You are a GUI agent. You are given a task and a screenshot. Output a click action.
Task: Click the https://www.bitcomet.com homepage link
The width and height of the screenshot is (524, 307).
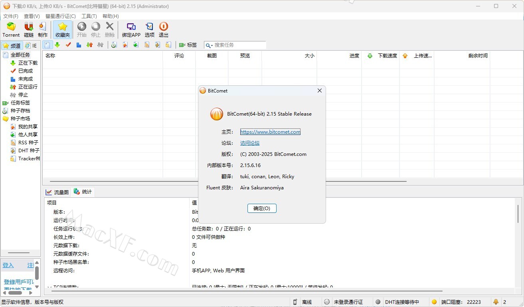pos(270,132)
